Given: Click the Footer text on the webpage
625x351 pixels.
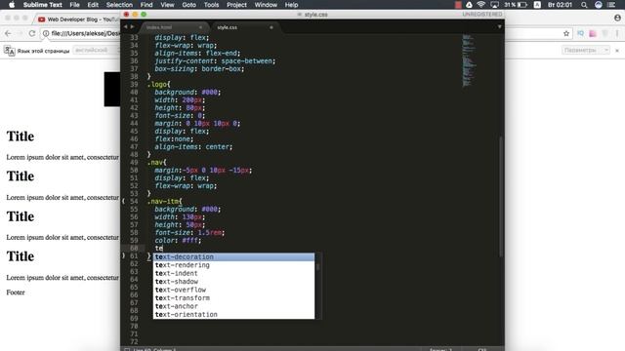Looking at the screenshot, I should (x=16, y=292).
